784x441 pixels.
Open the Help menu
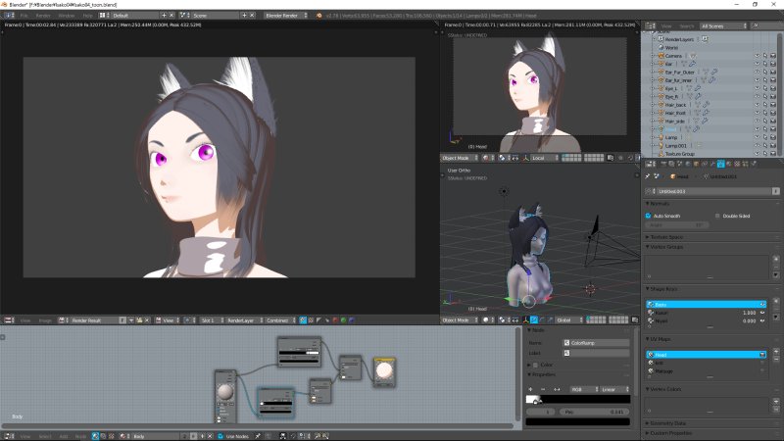(87, 16)
